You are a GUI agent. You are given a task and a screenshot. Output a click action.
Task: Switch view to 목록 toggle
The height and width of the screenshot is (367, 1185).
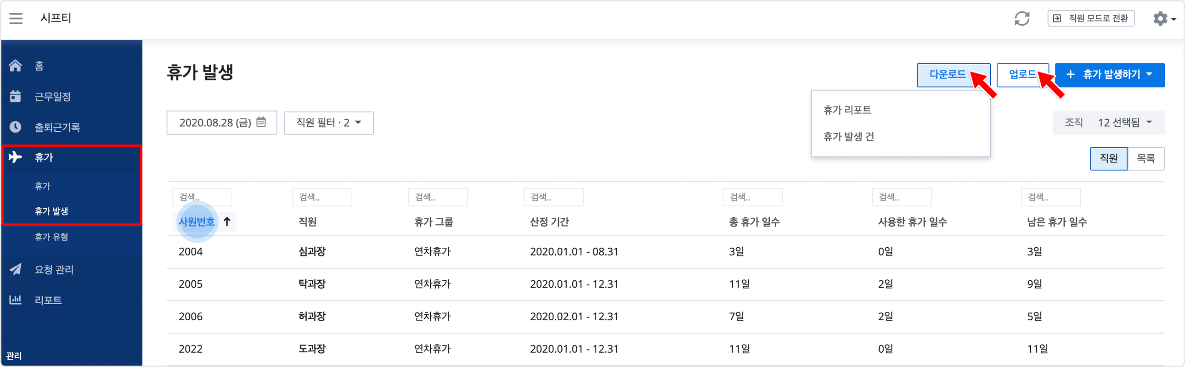pyautogui.click(x=1145, y=158)
